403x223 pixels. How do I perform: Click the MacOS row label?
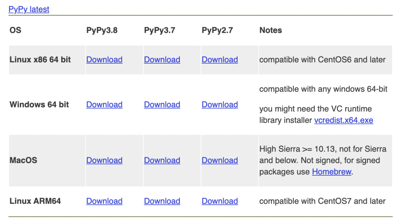(x=24, y=160)
